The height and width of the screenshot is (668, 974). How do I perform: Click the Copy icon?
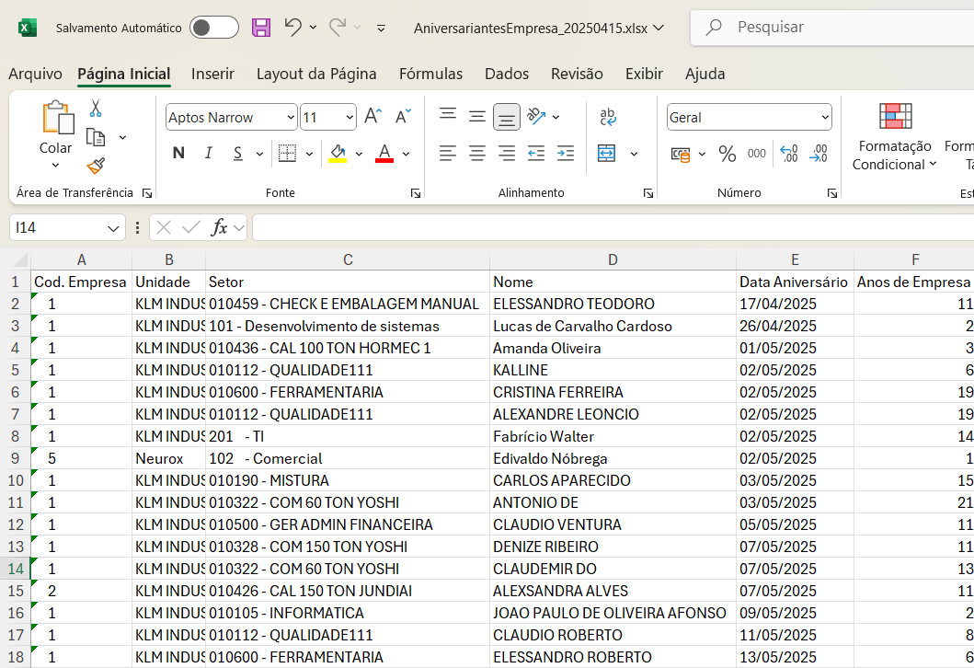95,137
